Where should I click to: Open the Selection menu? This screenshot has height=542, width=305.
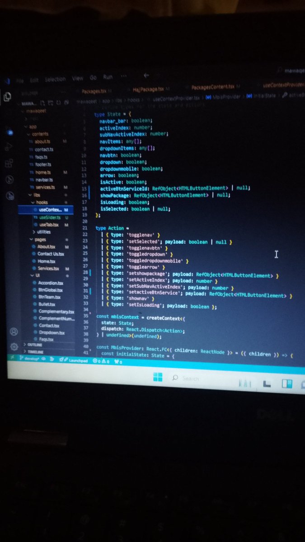[55, 79]
